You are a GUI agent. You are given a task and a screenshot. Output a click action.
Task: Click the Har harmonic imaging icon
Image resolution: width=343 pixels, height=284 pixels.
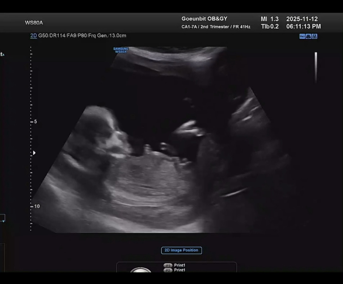tap(302, 36)
